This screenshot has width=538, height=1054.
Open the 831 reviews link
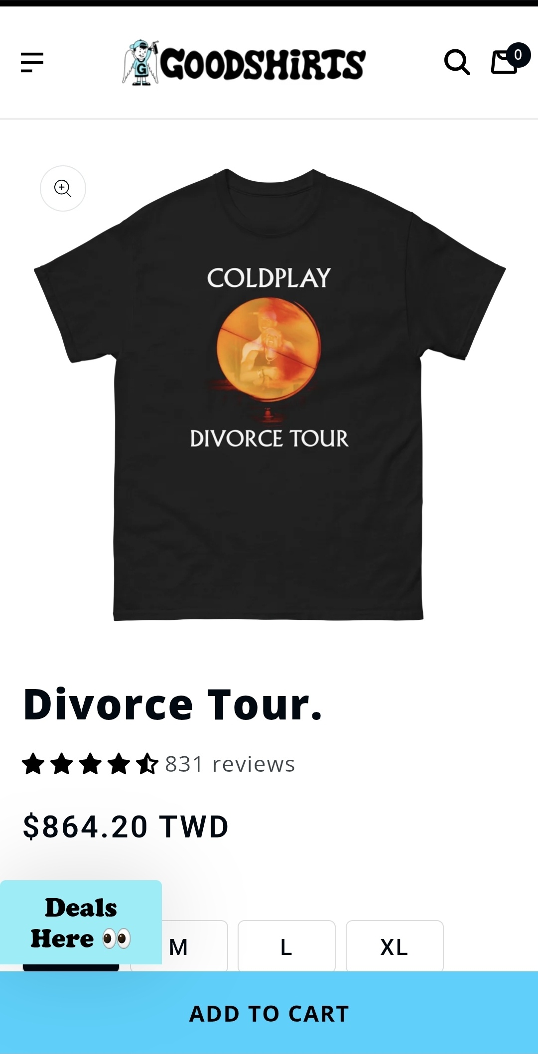tap(230, 764)
